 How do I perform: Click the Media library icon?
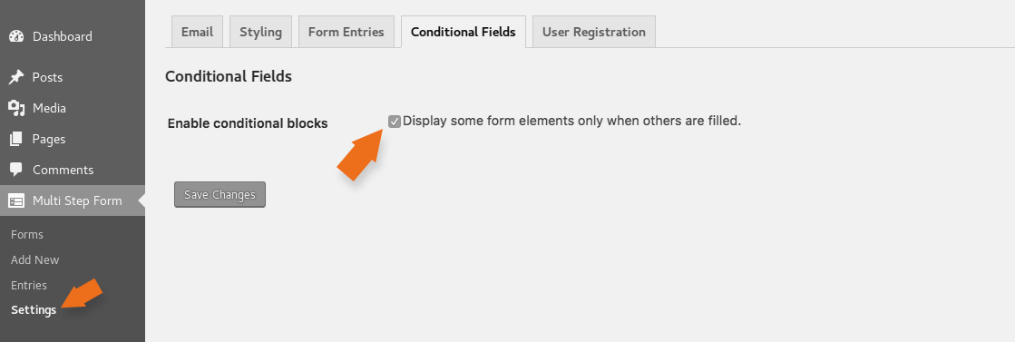point(16,108)
